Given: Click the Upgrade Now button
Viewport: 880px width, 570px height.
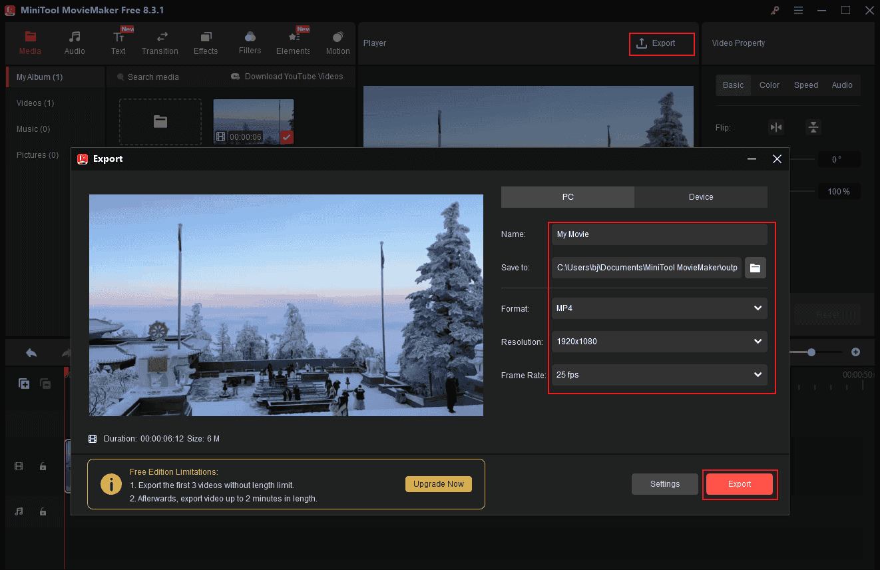Looking at the screenshot, I should (x=438, y=484).
